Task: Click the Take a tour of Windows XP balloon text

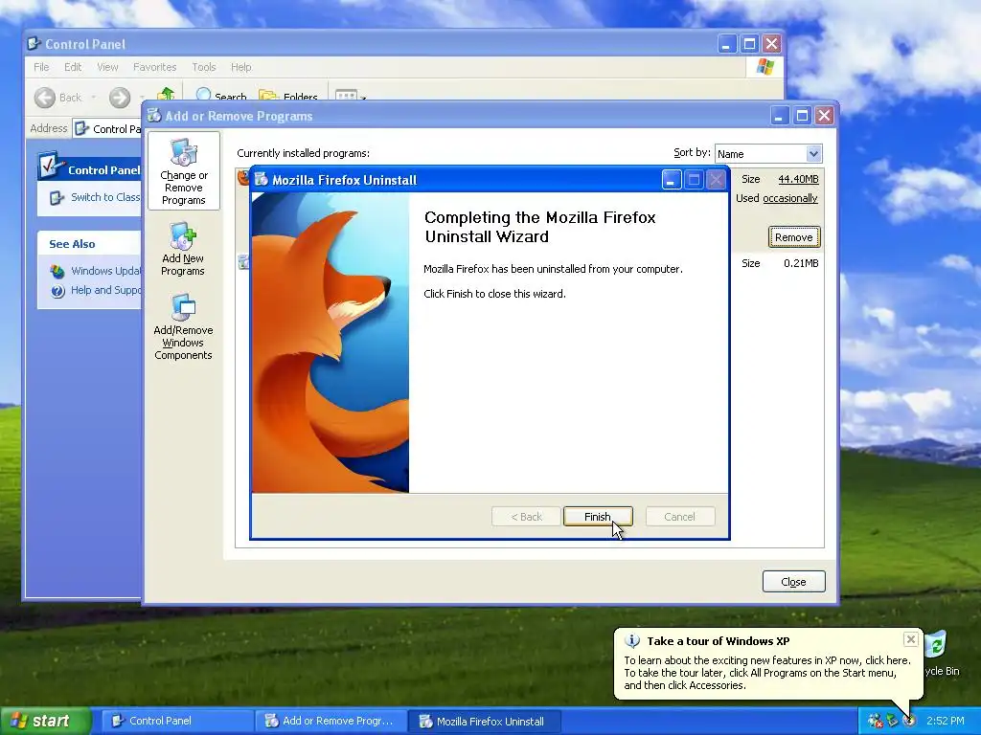Action: [718, 640]
